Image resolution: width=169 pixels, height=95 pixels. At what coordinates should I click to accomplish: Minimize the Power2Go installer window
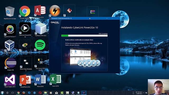coord(107,18)
